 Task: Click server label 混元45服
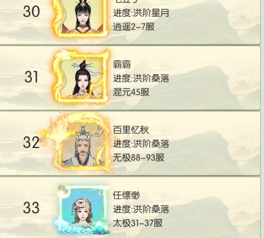pyautogui.click(x=131, y=92)
